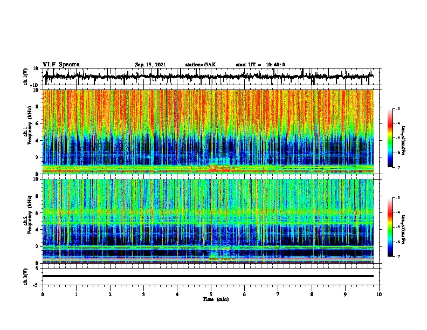
Task: Click time axis tick label "5"
Action: pos(211,294)
